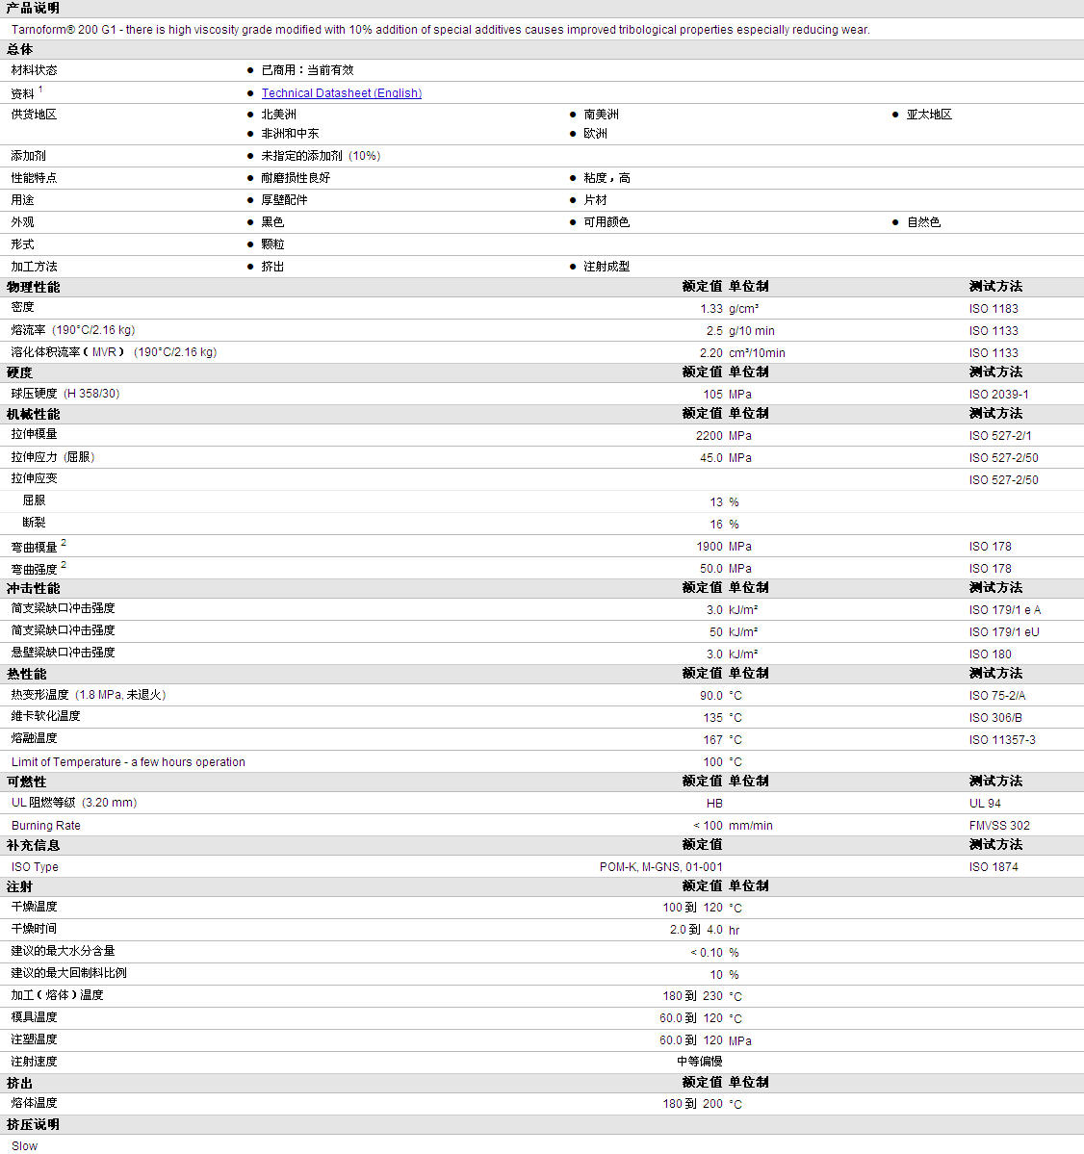Click the 耐磨损性良好 feature entry
1084x1154 pixels.
296,177
